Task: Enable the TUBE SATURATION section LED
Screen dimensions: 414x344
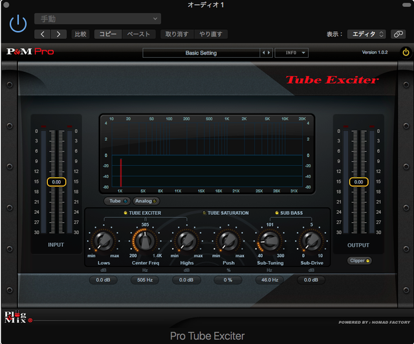Action: pyautogui.click(x=204, y=213)
